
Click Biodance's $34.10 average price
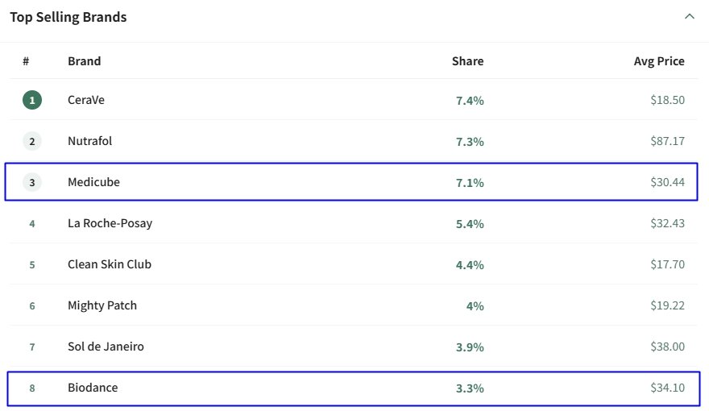(667, 388)
